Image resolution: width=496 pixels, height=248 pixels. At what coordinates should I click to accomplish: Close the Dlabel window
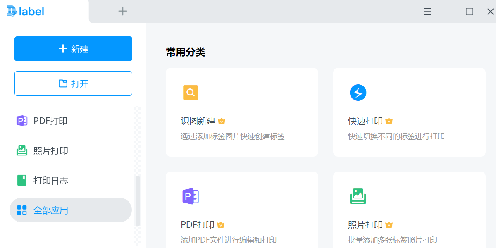point(490,12)
